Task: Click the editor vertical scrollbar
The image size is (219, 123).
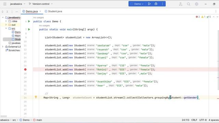Action: (x=218, y=60)
